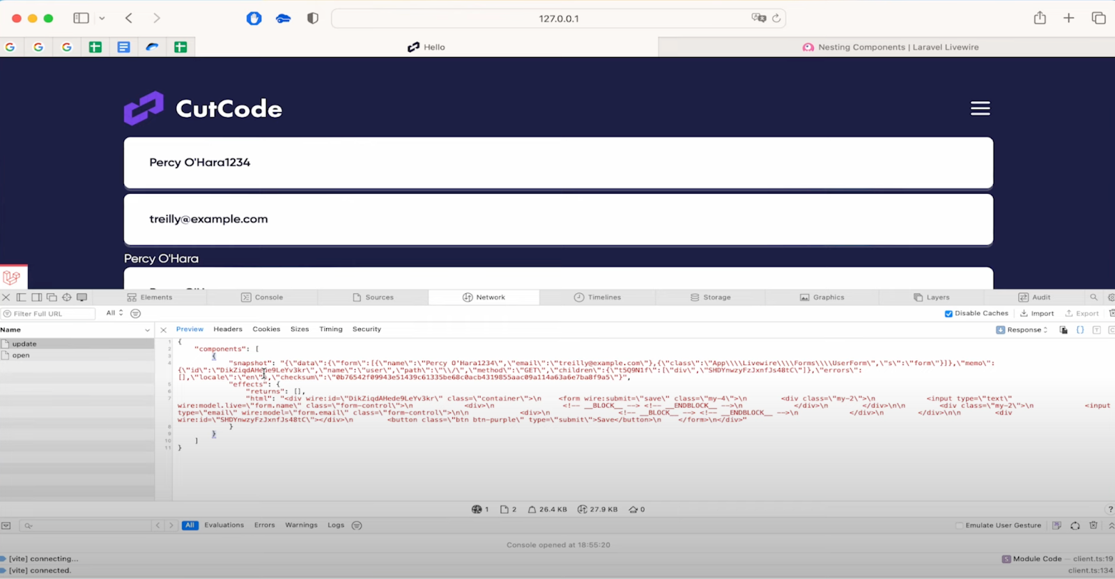The width and height of the screenshot is (1115, 579).
Task: Open the Elements tab
Action: [x=149, y=297]
